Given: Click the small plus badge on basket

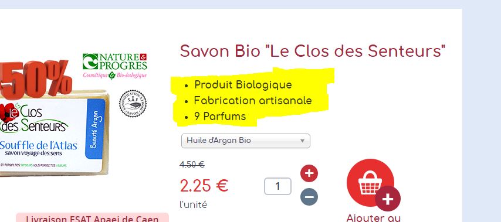Looking at the screenshot, I should point(388,199).
